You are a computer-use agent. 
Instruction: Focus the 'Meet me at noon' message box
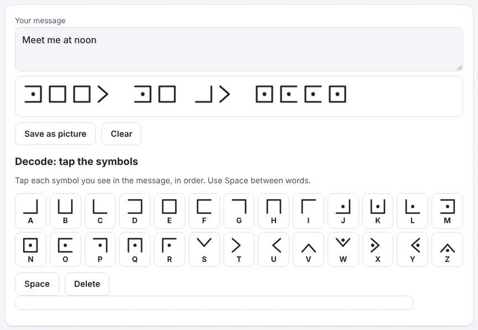tap(239, 49)
